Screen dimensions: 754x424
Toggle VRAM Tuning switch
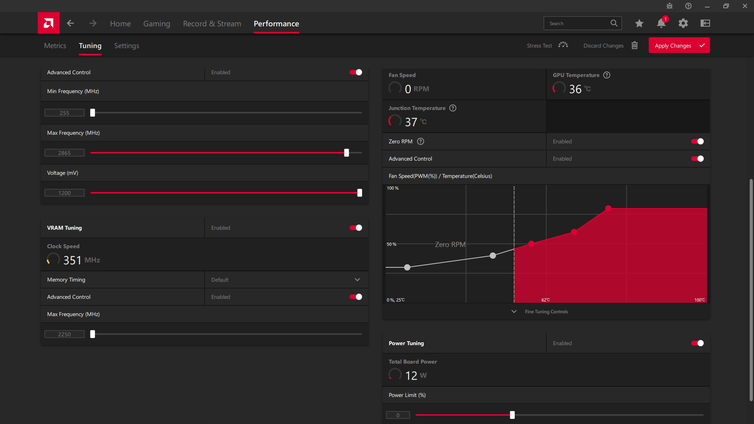(x=356, y=228)
